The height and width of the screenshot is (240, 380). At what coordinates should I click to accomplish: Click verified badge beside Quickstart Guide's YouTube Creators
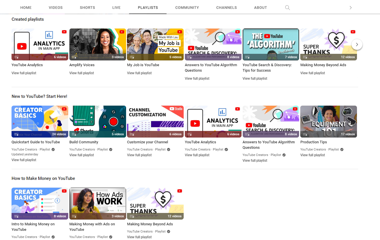[x=52, y=149]
